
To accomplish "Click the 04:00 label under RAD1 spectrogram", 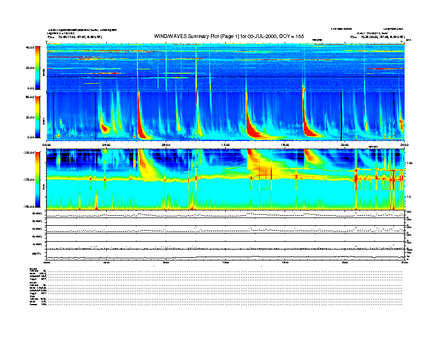I will tap(106, 145).
